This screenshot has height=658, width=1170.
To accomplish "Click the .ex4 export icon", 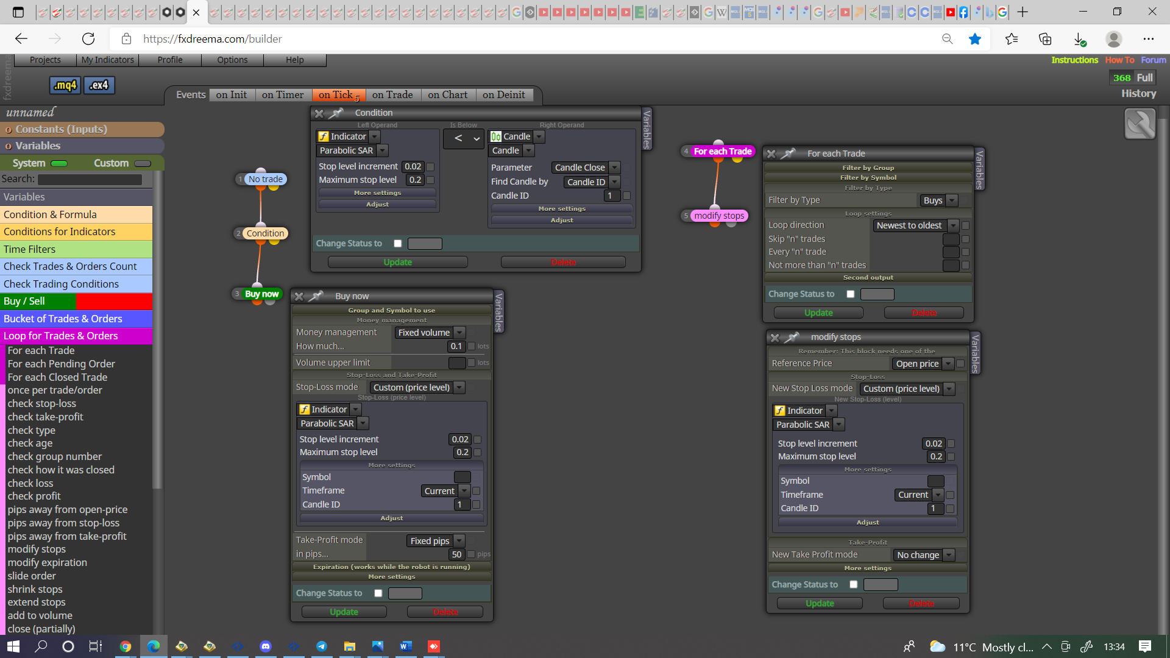I will [99, 85].
